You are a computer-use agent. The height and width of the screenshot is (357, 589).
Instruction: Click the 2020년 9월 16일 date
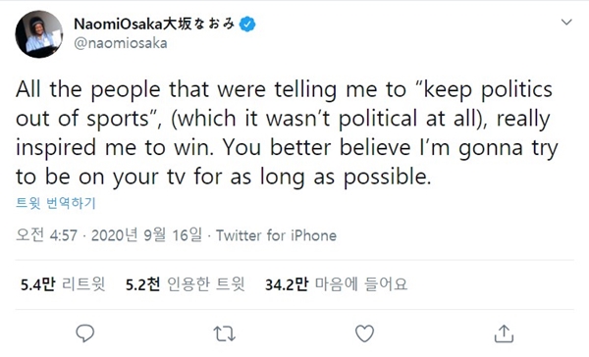point(147,235)
